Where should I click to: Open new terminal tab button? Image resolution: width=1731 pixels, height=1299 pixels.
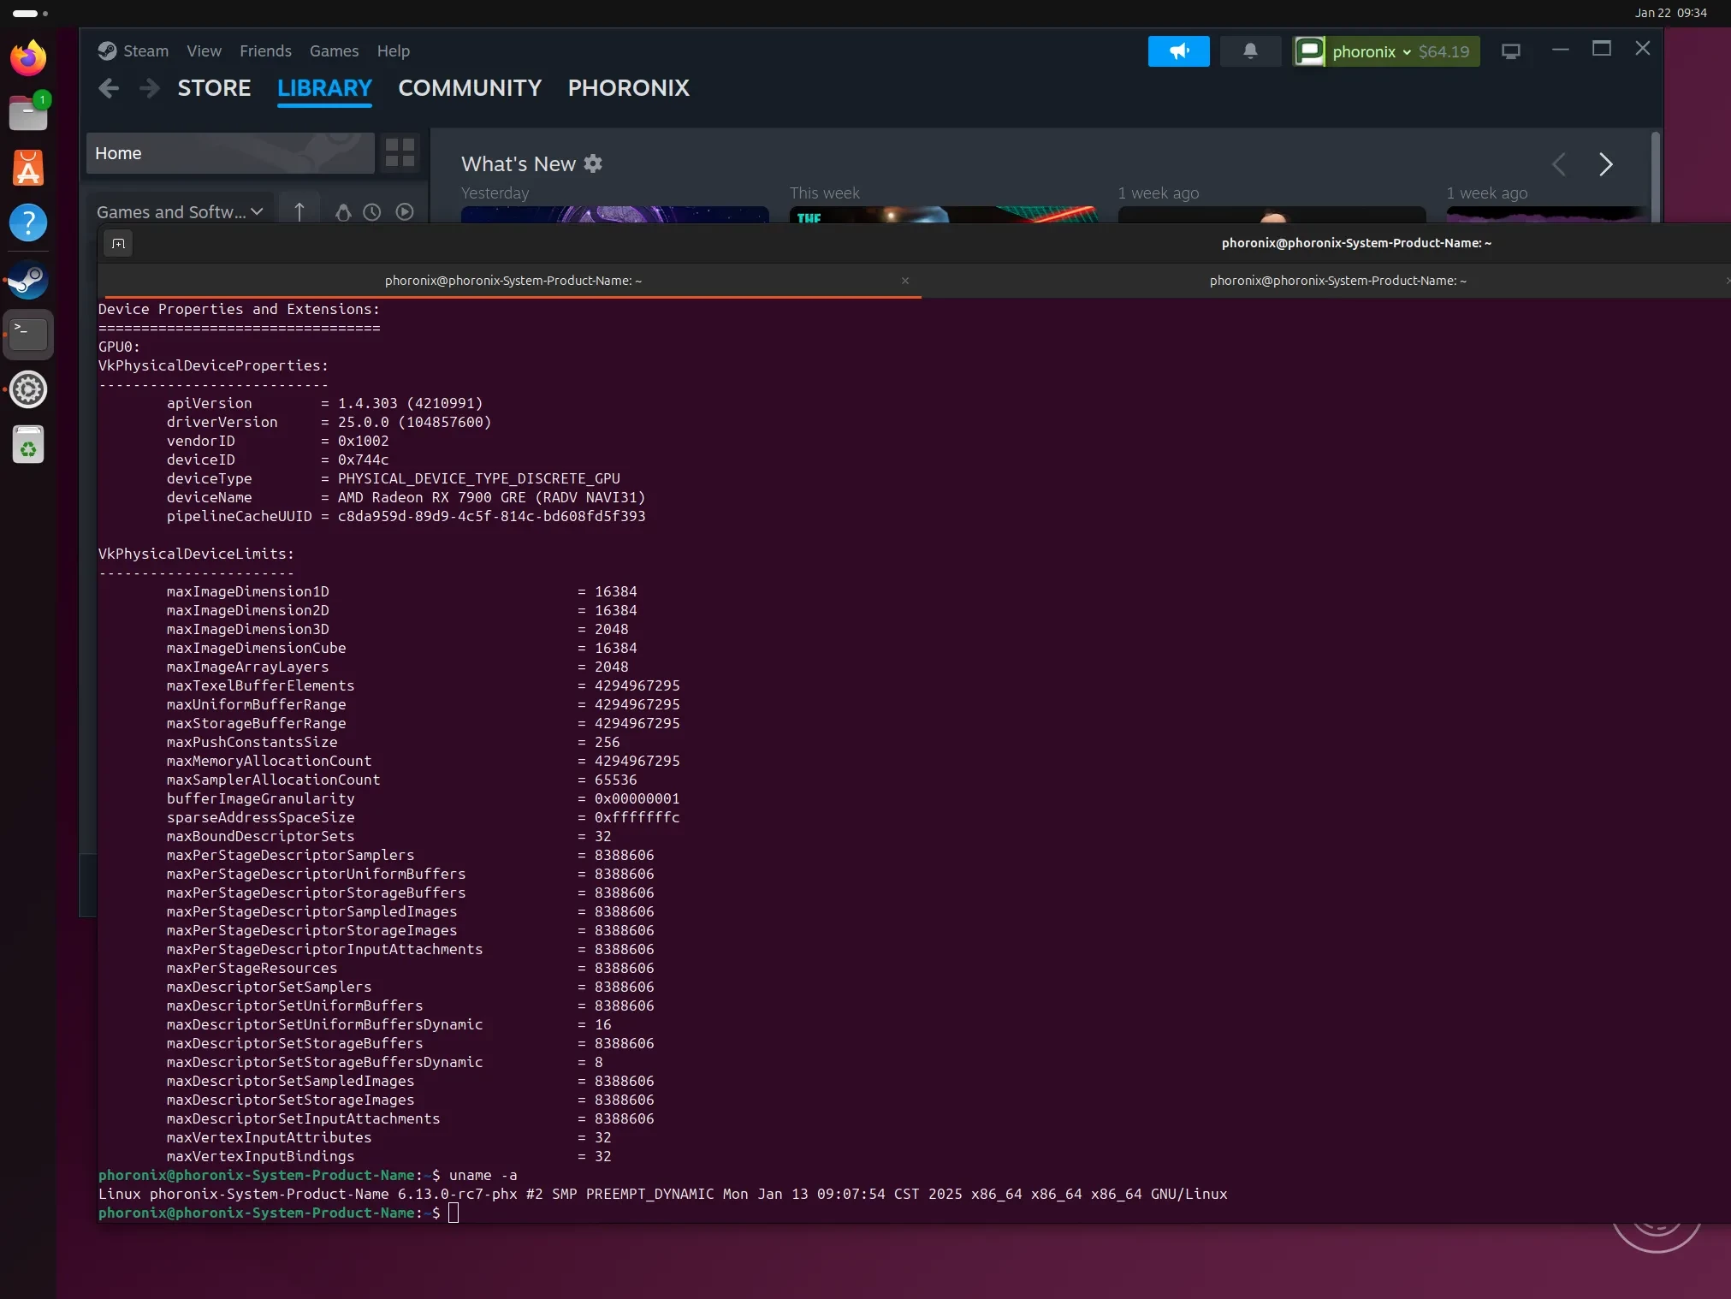click(118, 243)
